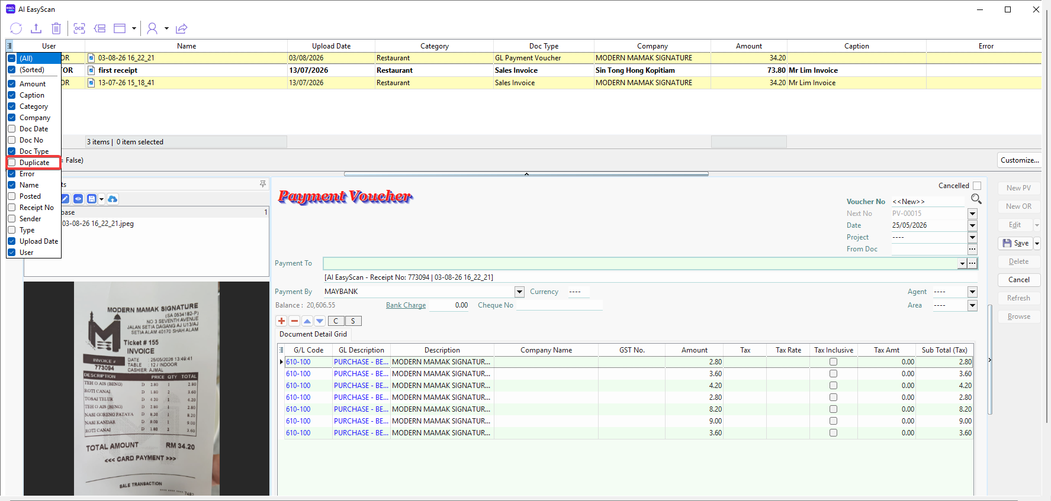Image resolution: width=1051 pixels, height=501 pixels.
Task: Click the vertical scrollbar beside the voucher form
Action: coord(989,359)
